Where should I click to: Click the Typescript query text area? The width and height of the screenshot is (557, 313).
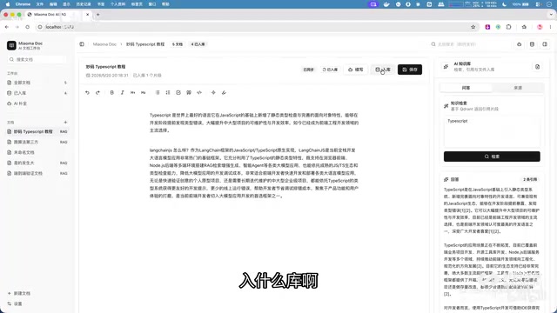[x=492, y=132]
